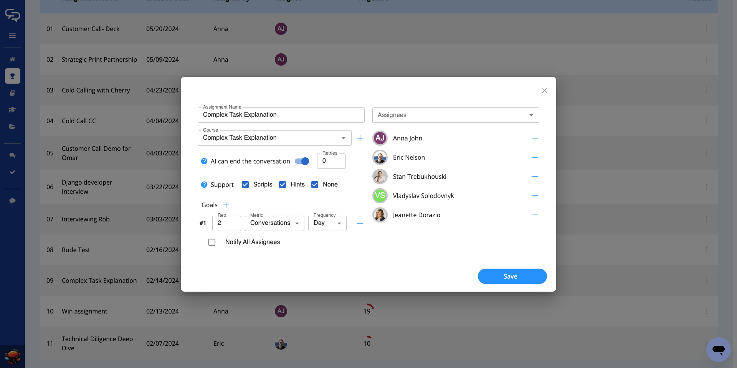Click the Assignment Name input field

coord(281,115)
